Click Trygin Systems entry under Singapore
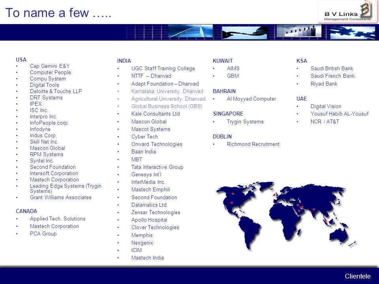Image resolution: width=379 pixels, height=284 pixels. pos(245,122)
